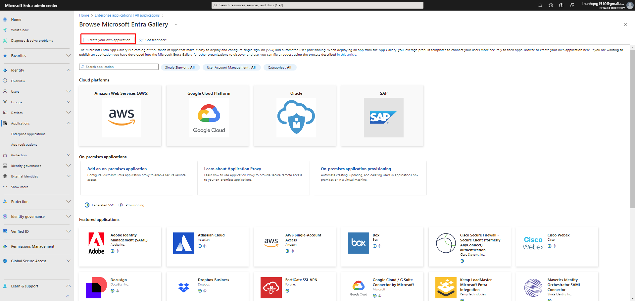Click the feedback person icon in the header
The image size is (635, 301).
click(572, 5)
